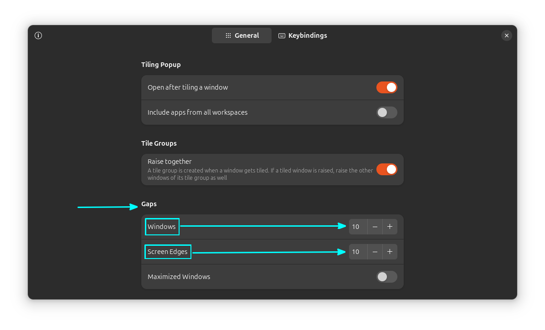Select the General tab
Screen dimensions: 545x330
(x=242, y=35)
